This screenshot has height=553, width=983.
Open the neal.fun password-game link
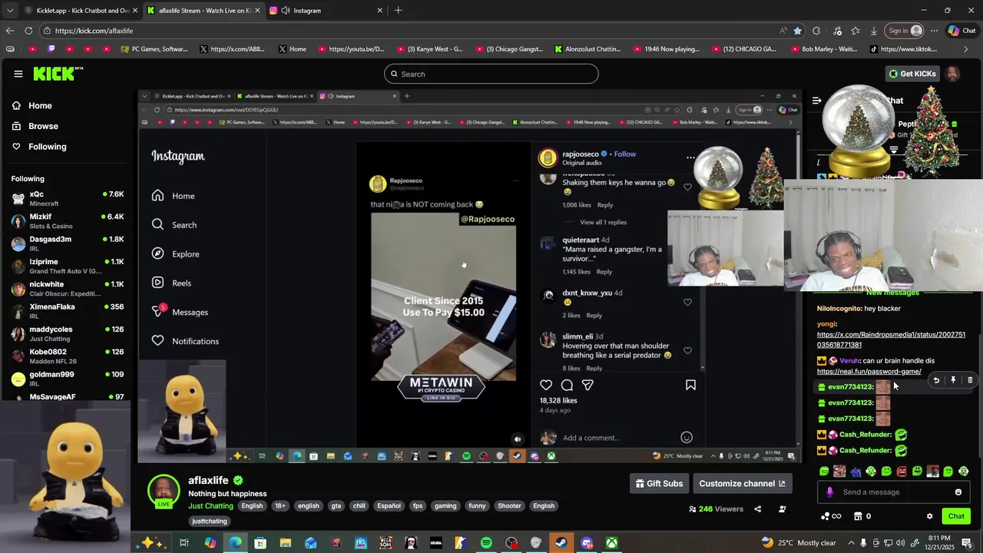coord(869,372)
